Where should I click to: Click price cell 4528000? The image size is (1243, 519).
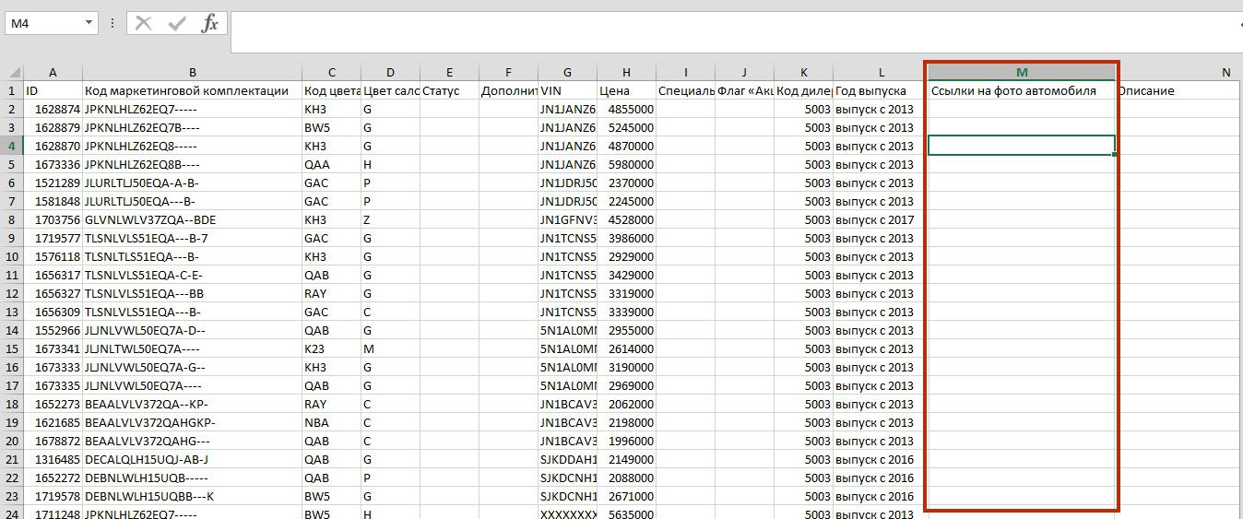(626, 219)
